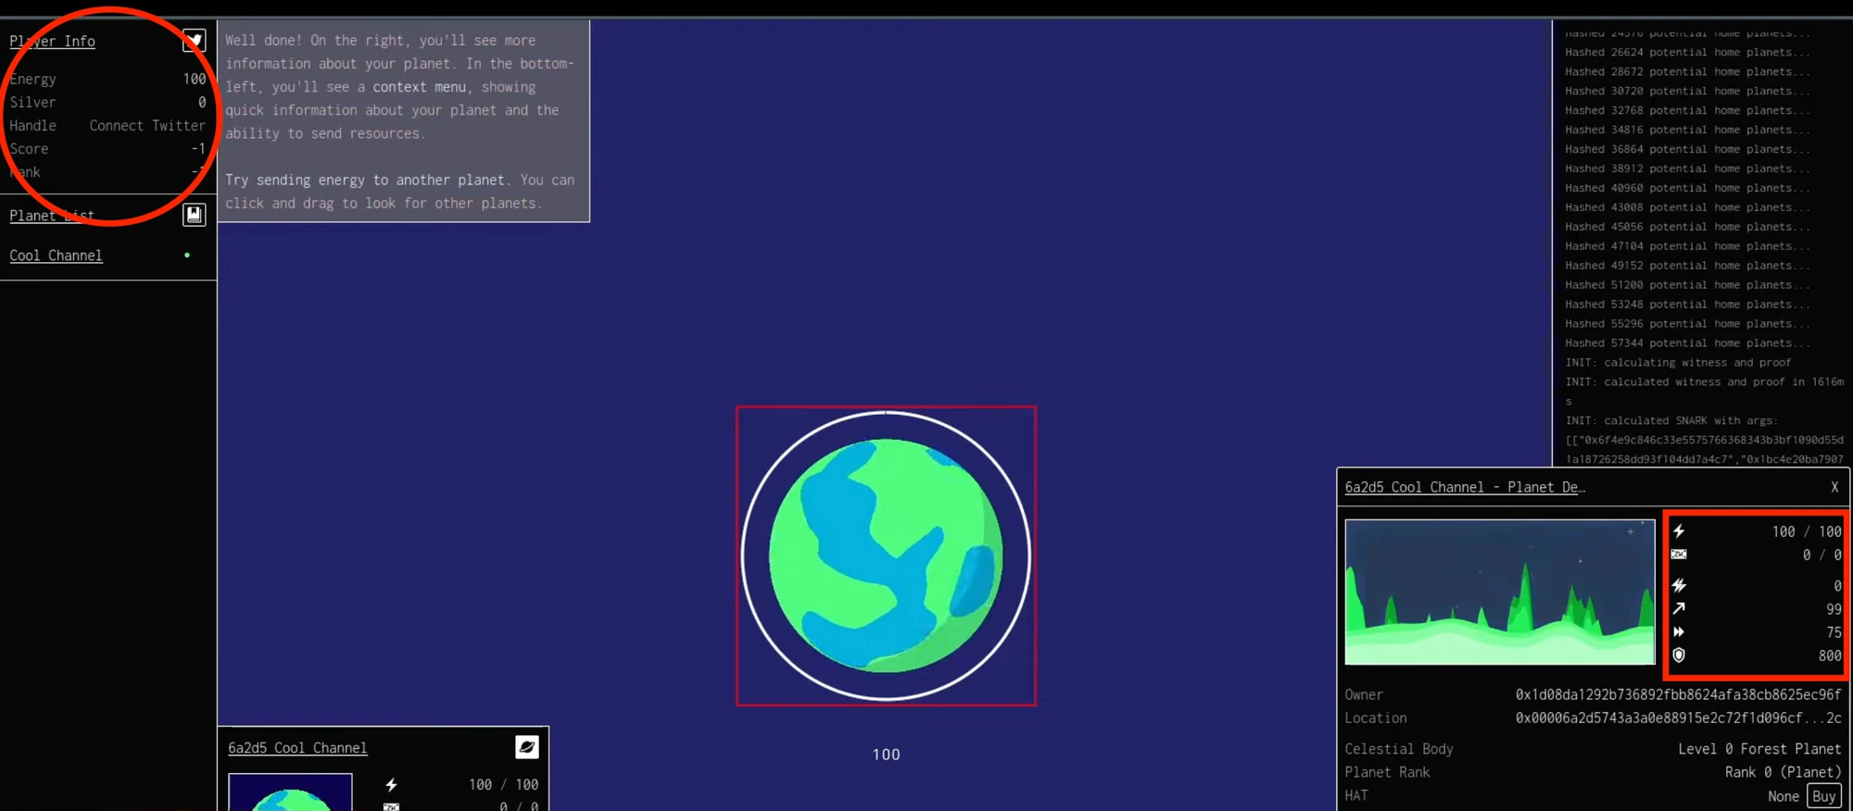The width and height of the screenshot is (1853, 811).
Task: Click the range arrow icon in Planet Details
Action: coord(1679,609)
